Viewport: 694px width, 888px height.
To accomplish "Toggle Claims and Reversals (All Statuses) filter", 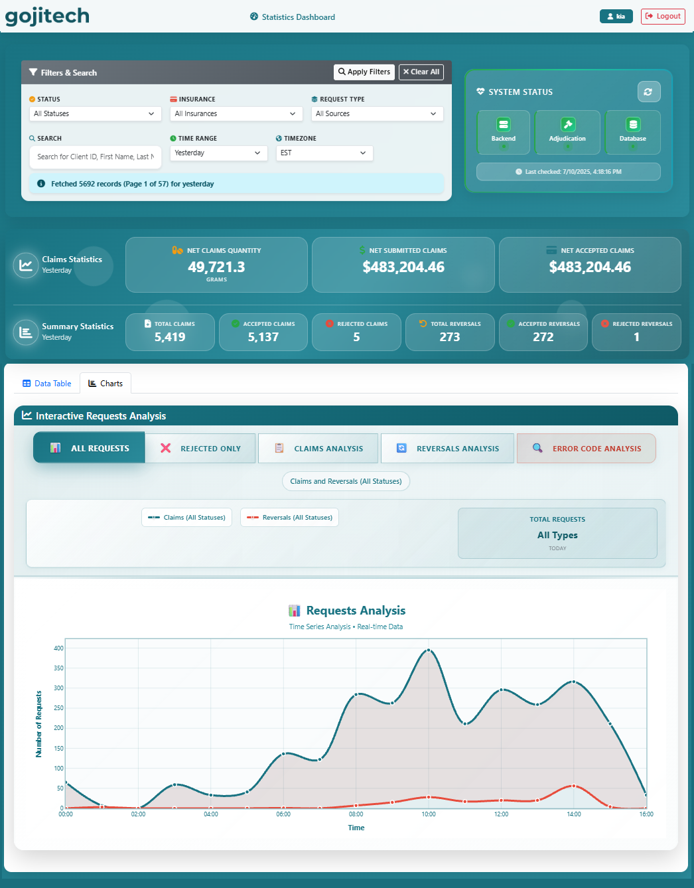I will pyautogui.click(x=346, y=481).
